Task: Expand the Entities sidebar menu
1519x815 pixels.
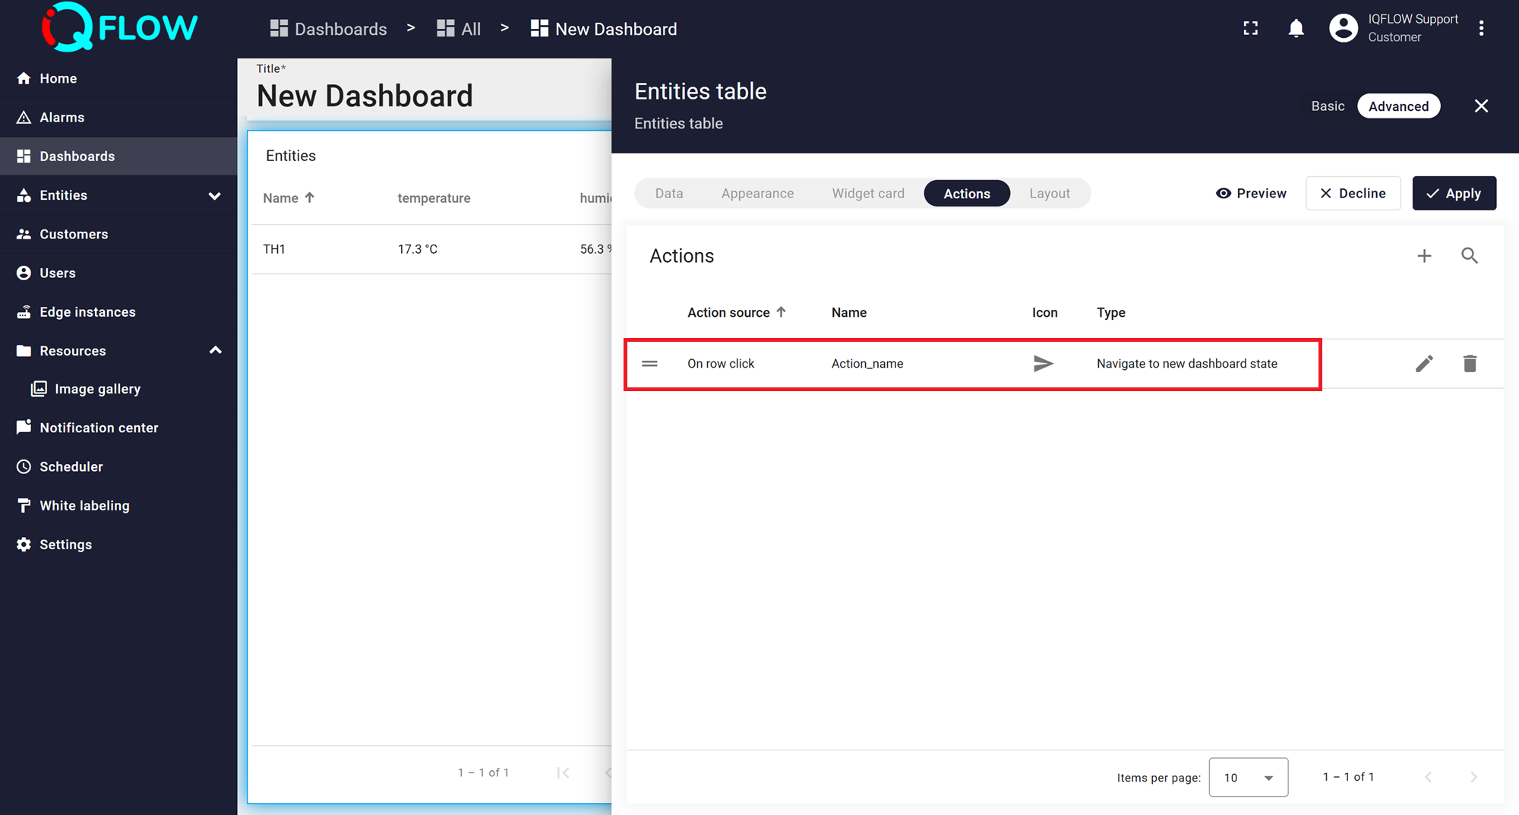Action: tap(214, 195)
